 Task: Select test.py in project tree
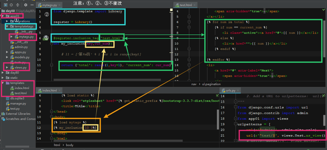[13, 108]
